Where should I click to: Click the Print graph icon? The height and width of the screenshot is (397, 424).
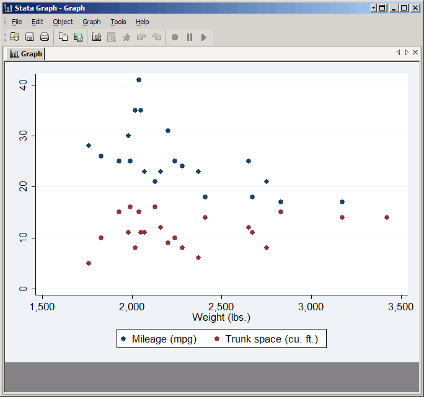(x=45, y=37)
